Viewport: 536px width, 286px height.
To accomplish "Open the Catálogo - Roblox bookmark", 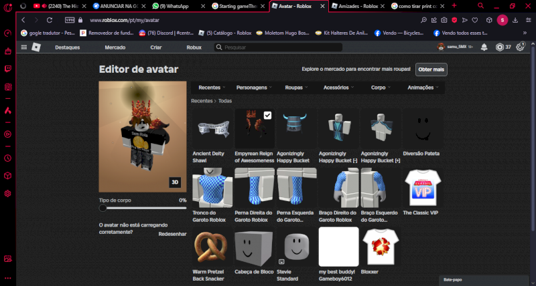I will click(x=224, y=33).
